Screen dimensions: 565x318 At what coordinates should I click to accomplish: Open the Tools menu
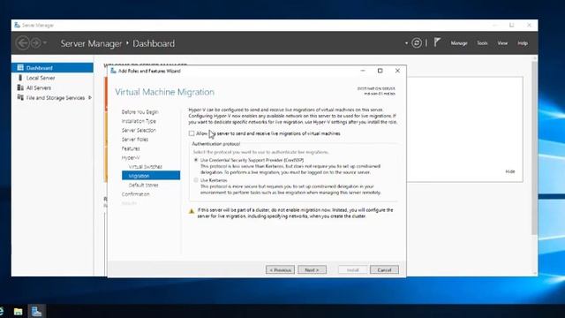(x=482, y=43)
